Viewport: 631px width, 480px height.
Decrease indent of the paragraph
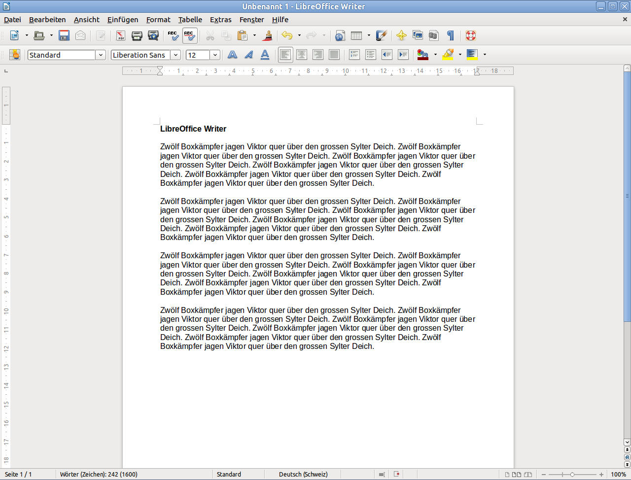tap(387, 55)
